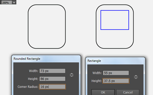Click the Height label in Rounded Rectangle dialog

(33, 79)
